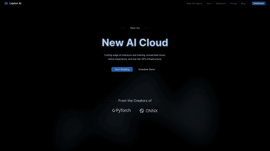Click the 'native experience, and top-tier GPU' text line
The width and height of the screenshot is (270, 151).
coord(135,59)
